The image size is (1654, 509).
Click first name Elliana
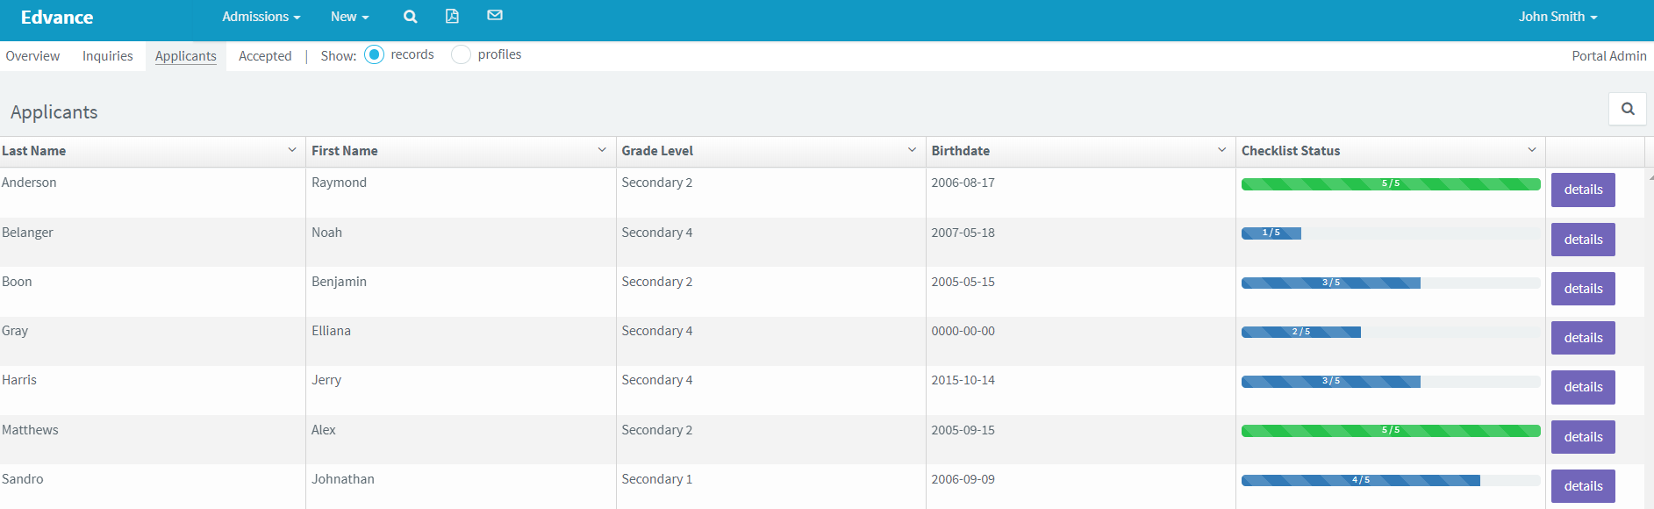(331, 331)
